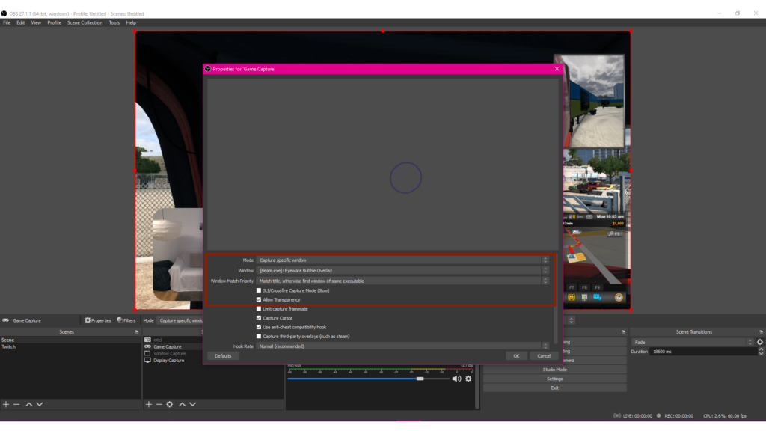
Task: Mute Mic/Aux with speaker icon
Action: [x=456, y=379]
